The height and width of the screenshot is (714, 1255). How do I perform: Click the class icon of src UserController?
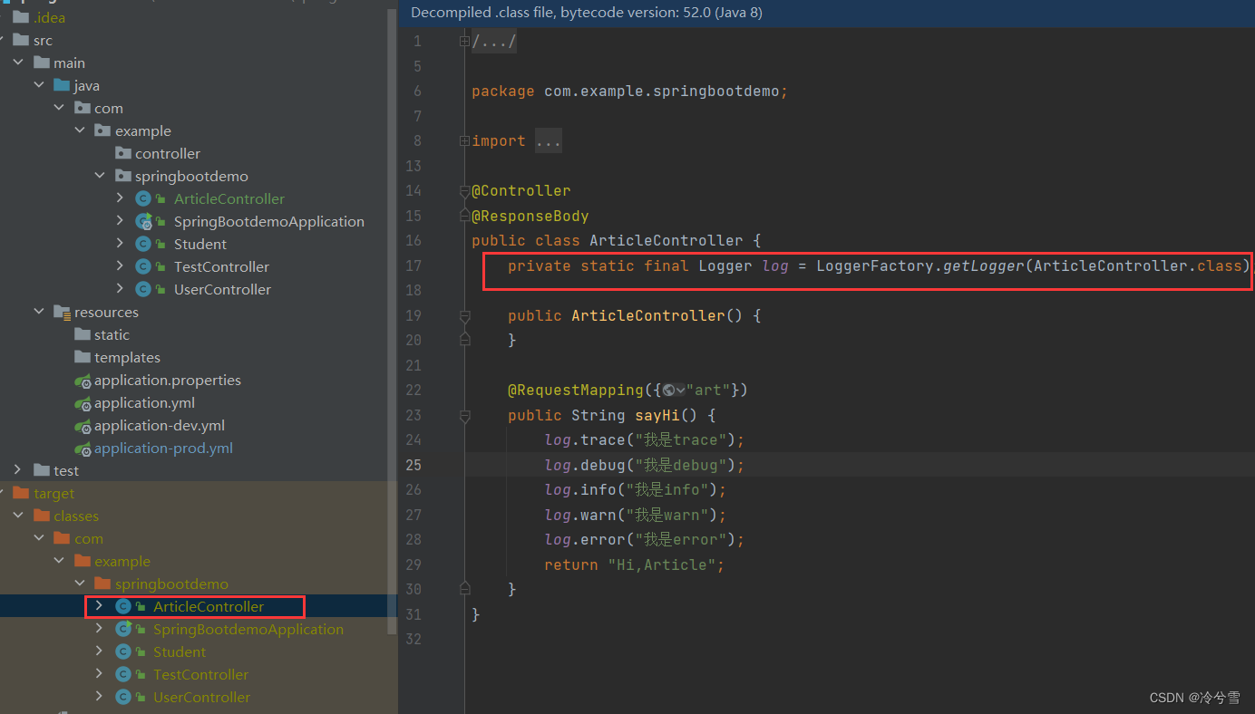tap(143, 289)
